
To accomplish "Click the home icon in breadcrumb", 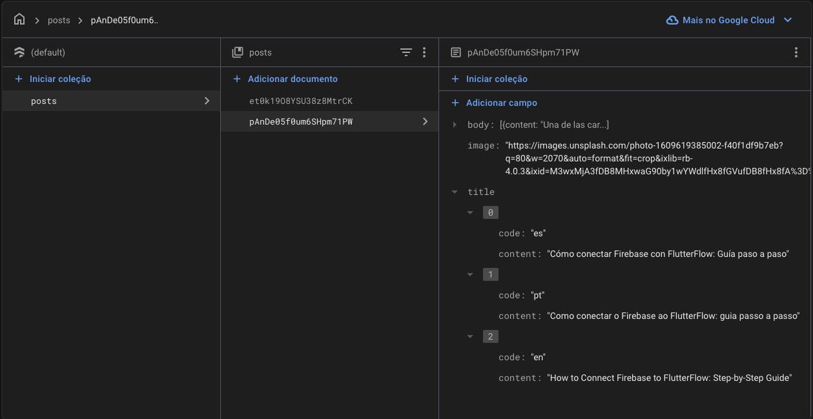I will (19, 20).
